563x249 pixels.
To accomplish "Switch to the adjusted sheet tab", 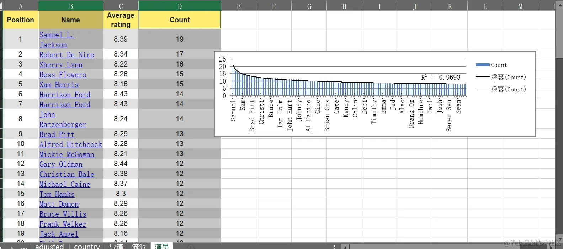I will pyautogui.click(x=49, y=246).
